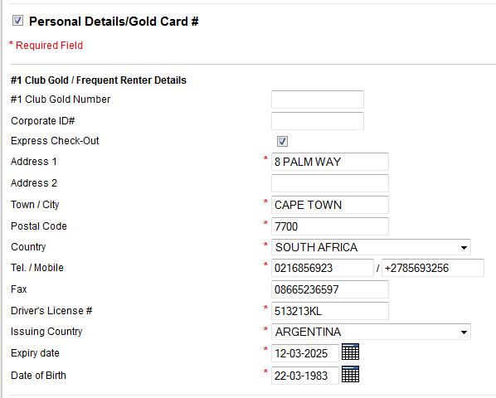This screenshot has width=496, height=398.
Task: Click the Driver's License # field 513213KL
Action: click(330, 311)
